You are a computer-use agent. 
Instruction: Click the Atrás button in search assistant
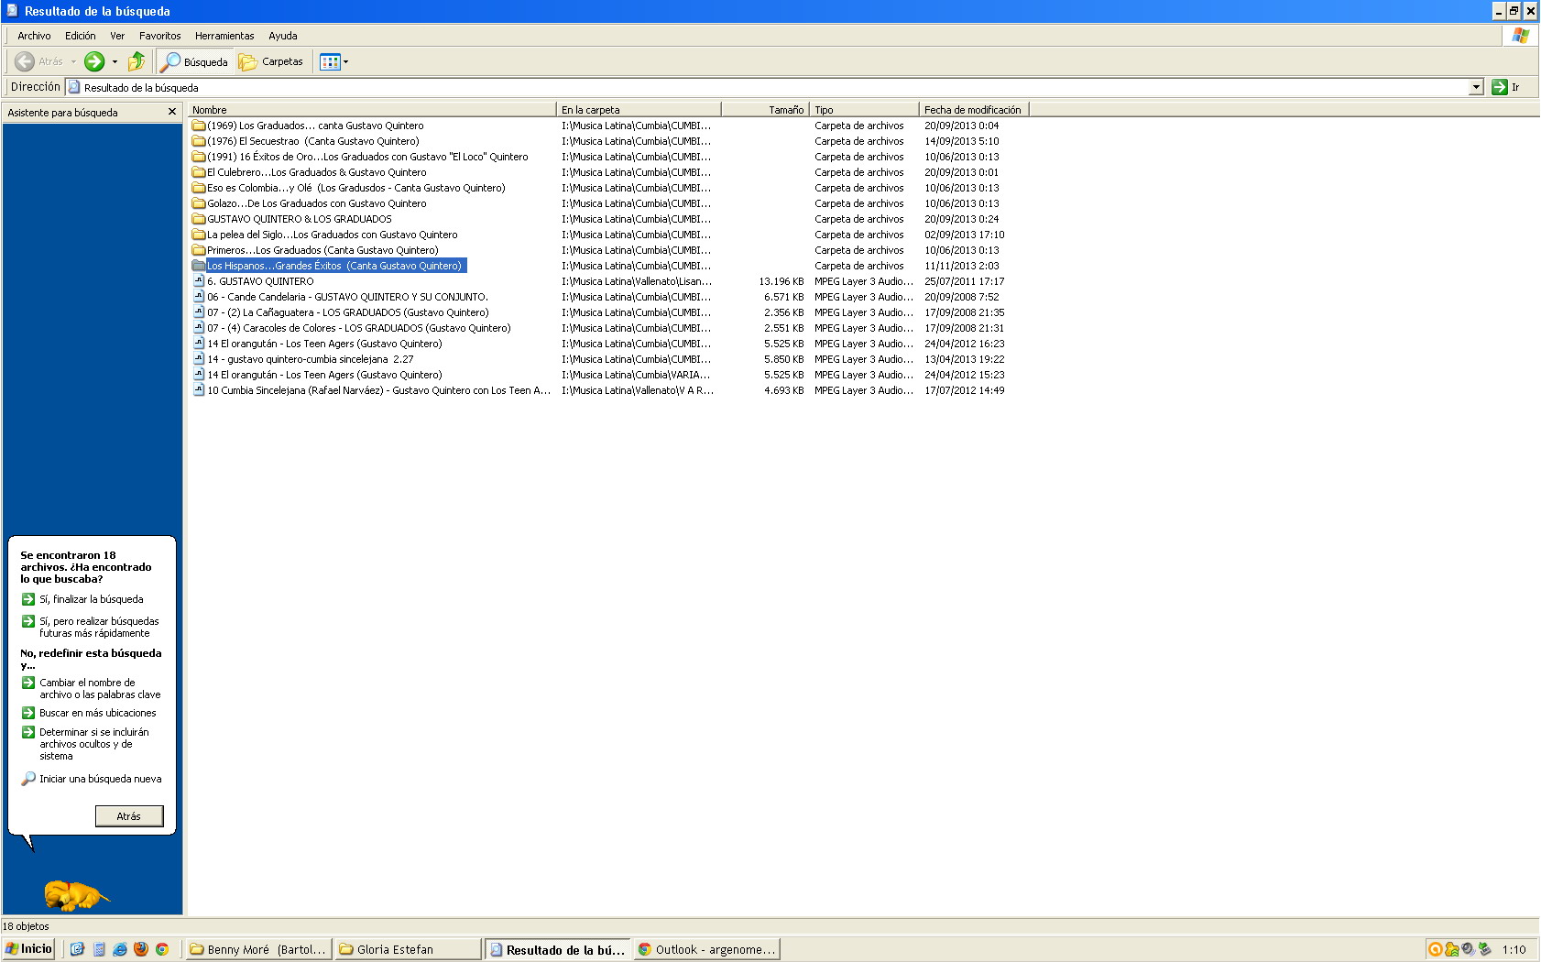[129, 815]
